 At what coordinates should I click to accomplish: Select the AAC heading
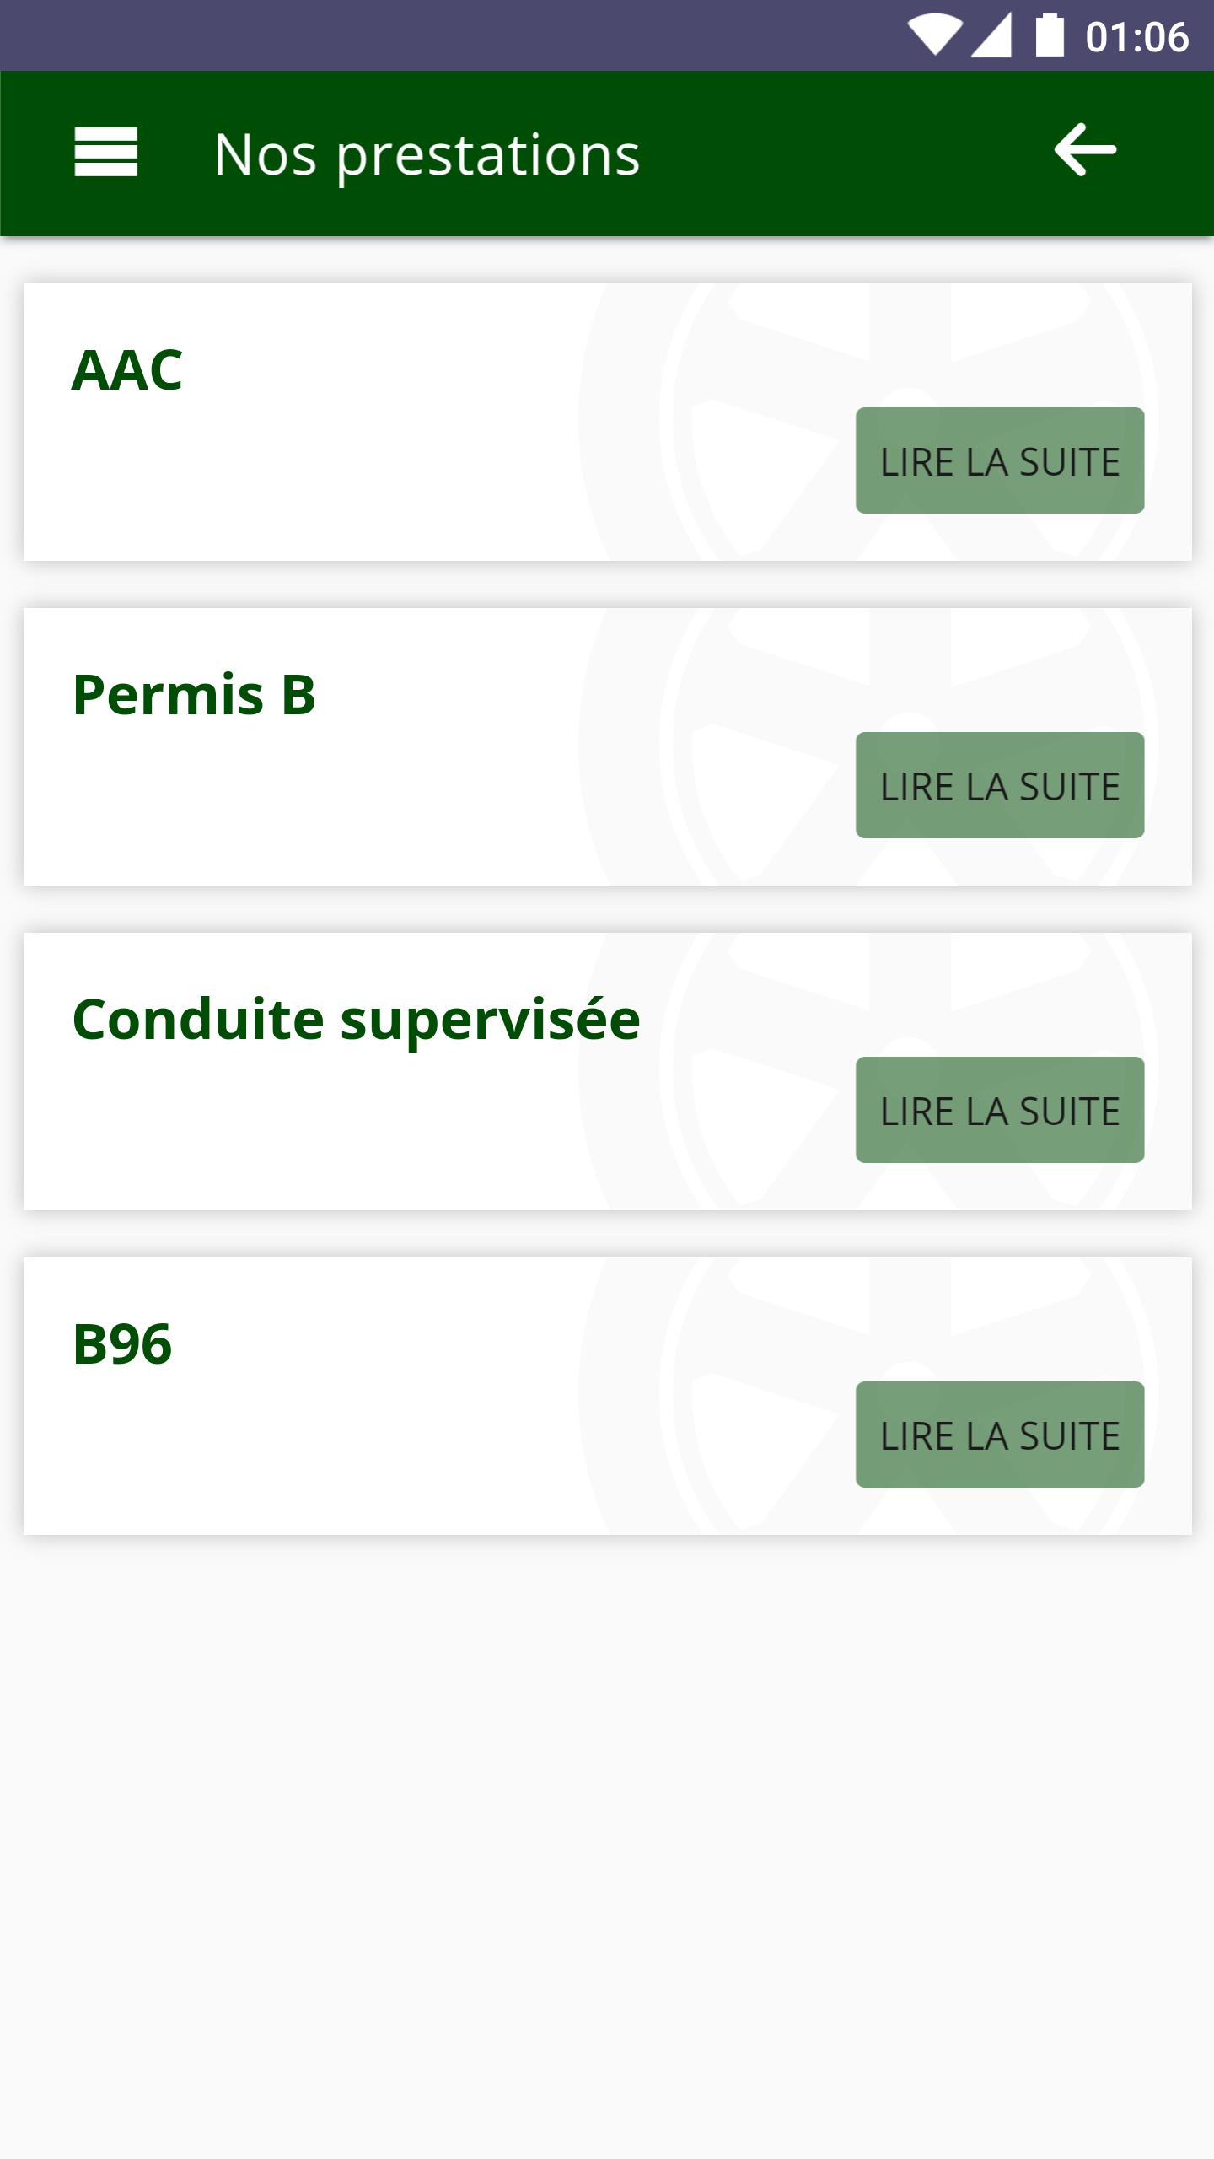coord(127,370)
